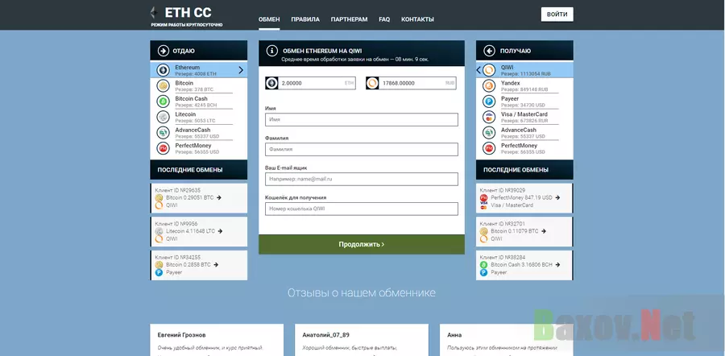Select the Ethereum icon in the give list

coord(163,70)
